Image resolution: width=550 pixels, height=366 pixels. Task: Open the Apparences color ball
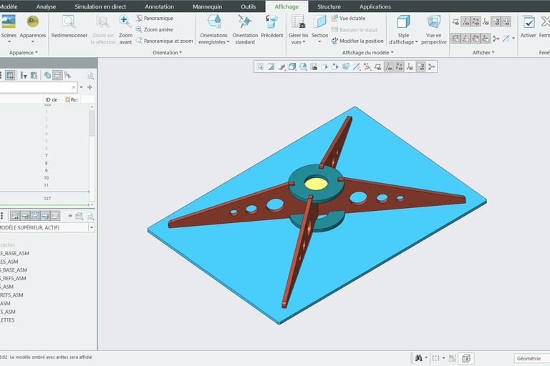33,21
